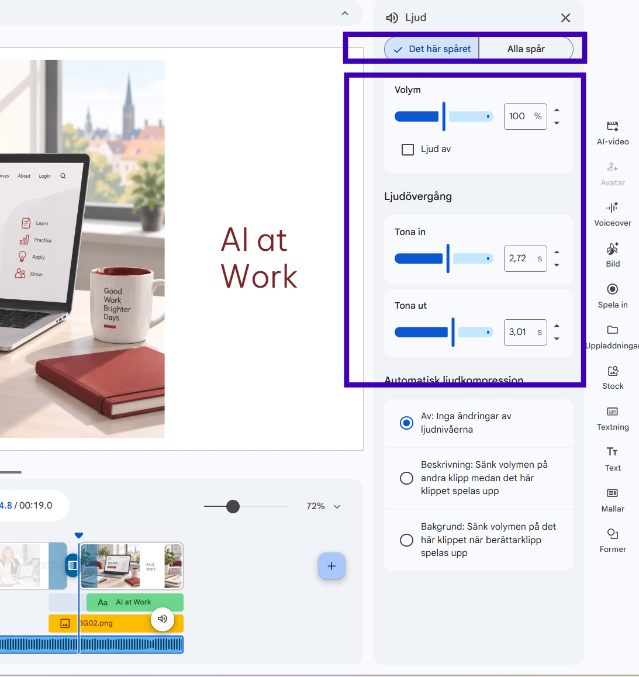Switch to the Alla spår tab
This screenshot has width=639, height=677.
526,49
